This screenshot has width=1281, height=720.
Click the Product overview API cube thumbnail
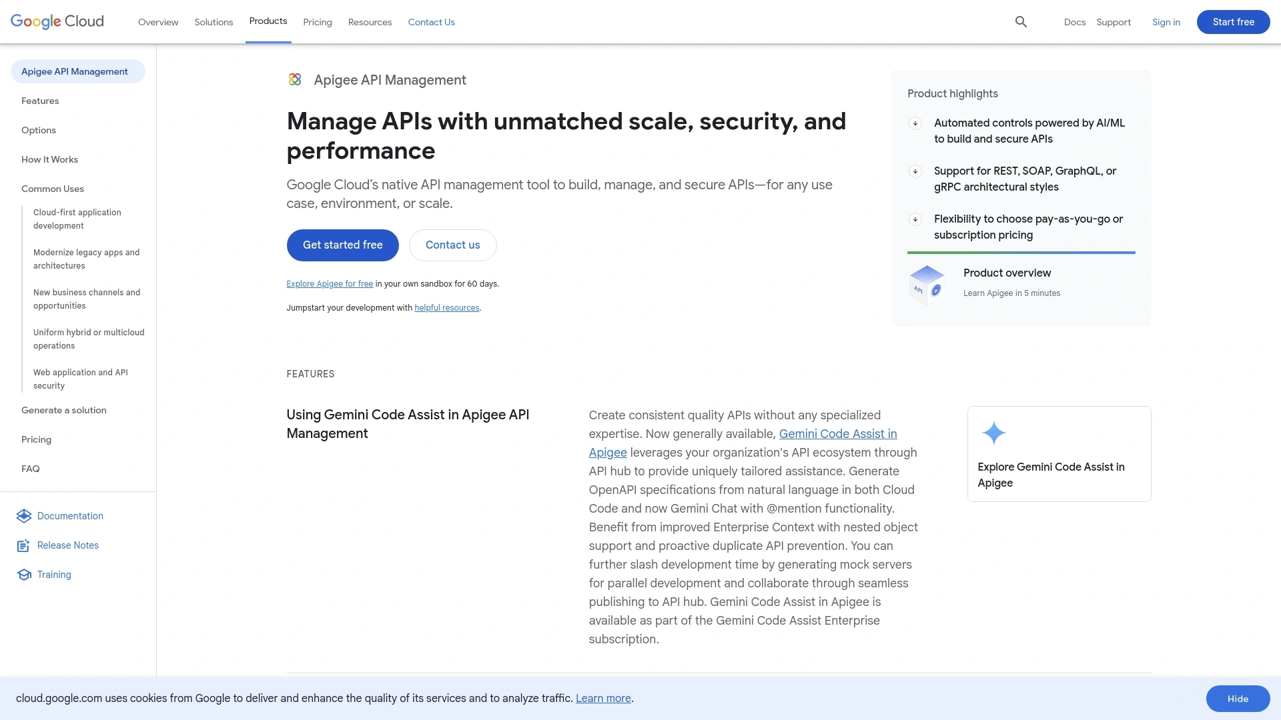tap(927, 285)
